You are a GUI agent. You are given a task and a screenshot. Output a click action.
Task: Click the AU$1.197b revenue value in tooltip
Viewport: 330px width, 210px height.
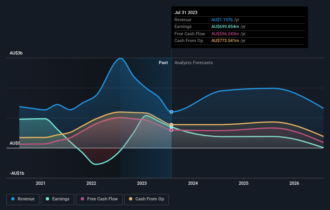pos(222,20)
